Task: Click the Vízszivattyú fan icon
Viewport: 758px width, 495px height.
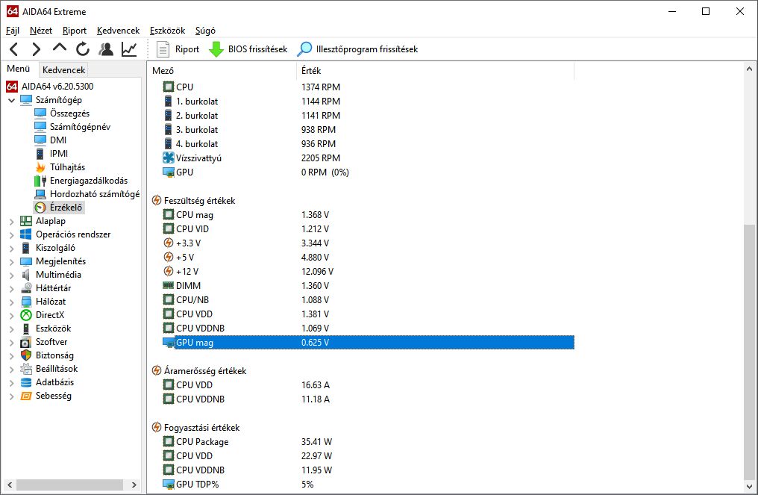Action: click(168, 158)
